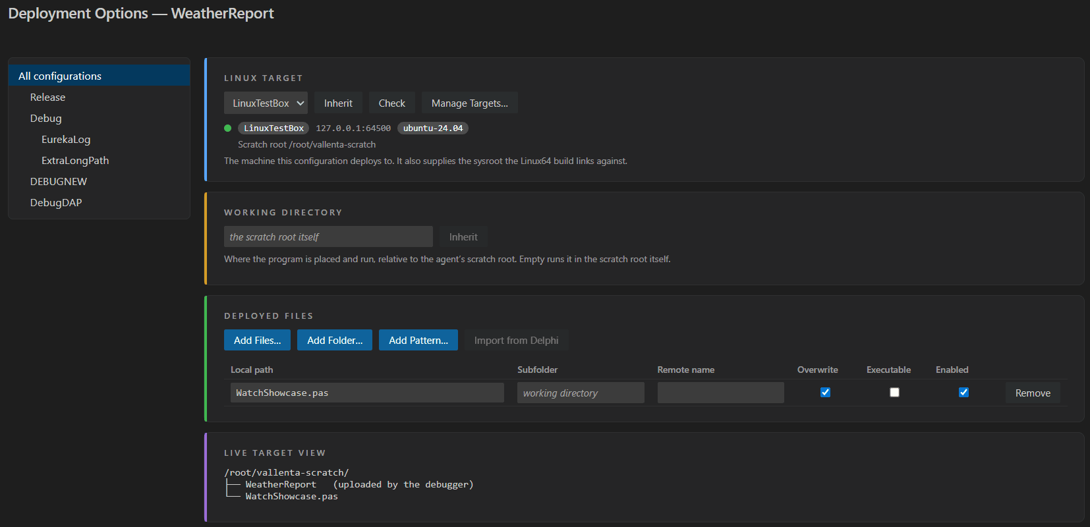1090x527 pixels.
Task: Click the Executable column header
Action: 888,370
